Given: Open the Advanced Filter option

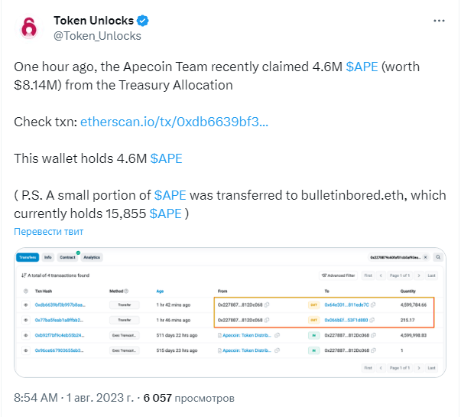Looking at the screenshot, I should pyautogui.click(x=338, y=275).
